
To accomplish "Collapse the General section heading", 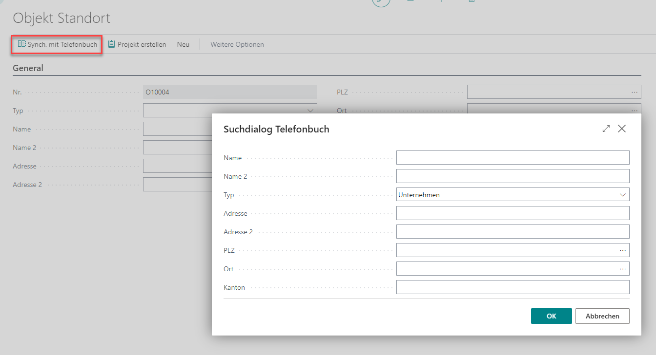I will [x=28, y=68].
